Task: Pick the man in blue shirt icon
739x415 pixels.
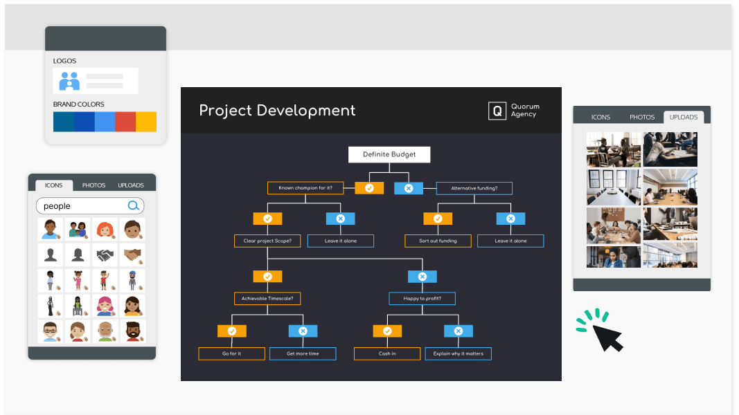Action: 51,229
